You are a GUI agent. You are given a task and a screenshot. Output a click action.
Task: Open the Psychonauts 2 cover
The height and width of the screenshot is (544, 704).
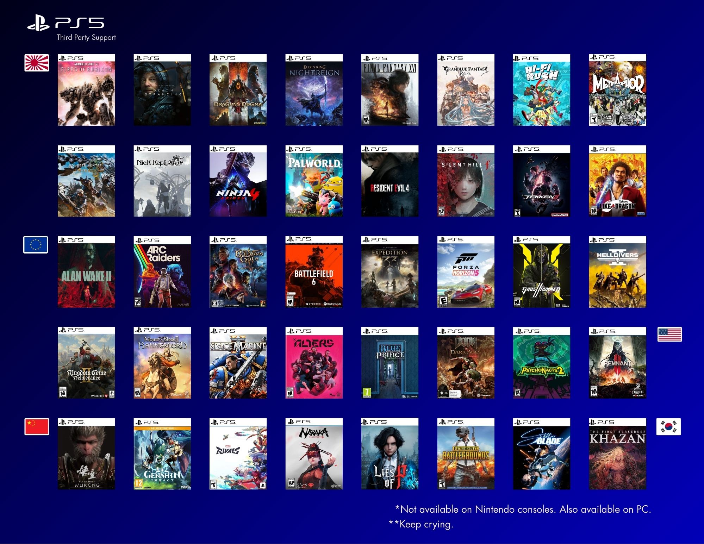[x=541, y=363]
